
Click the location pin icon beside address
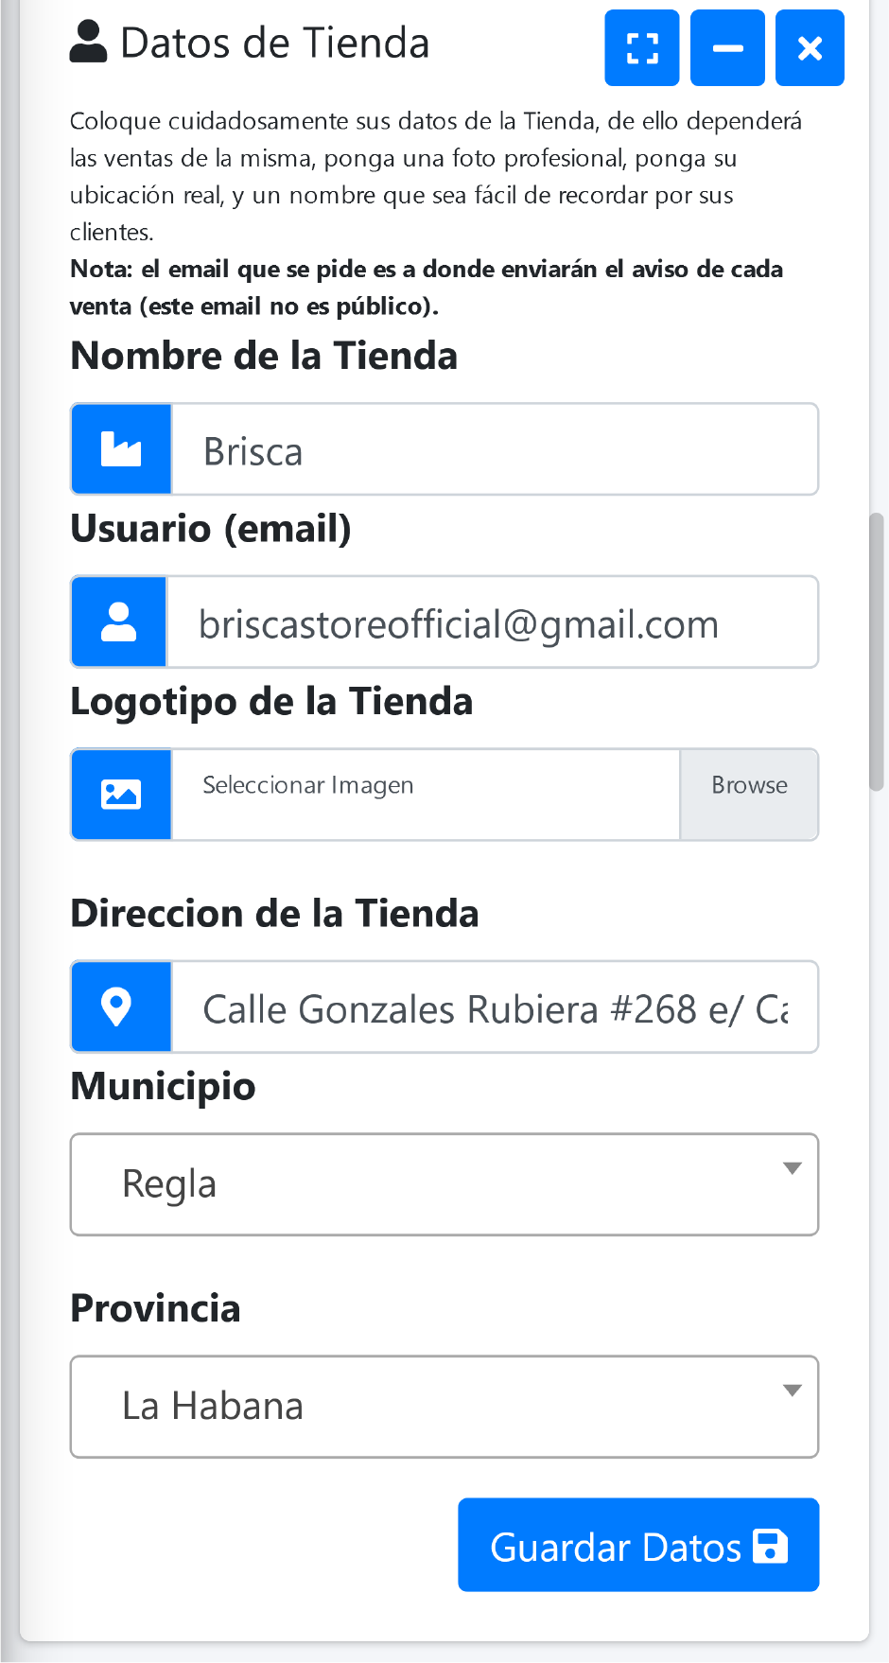(117, 1007)
